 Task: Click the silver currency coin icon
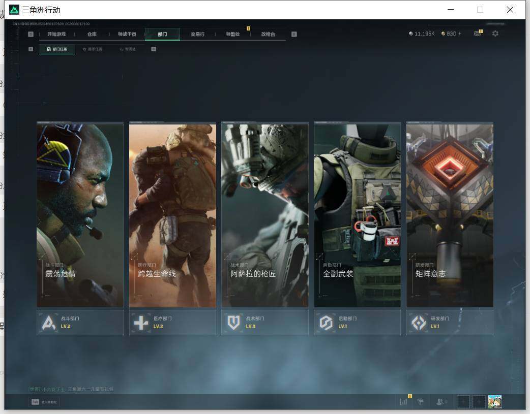click(410, 34)
